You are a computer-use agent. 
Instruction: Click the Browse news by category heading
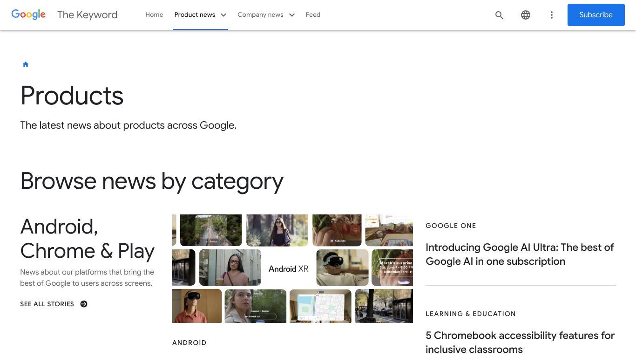pos(152,181)
